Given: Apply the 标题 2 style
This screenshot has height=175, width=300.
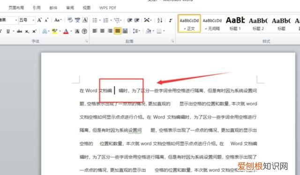Looking at the screenshot, I should (258, 23).
